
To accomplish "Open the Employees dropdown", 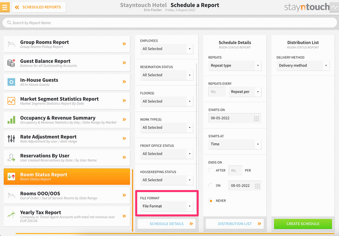I will (x=167, y=49).
